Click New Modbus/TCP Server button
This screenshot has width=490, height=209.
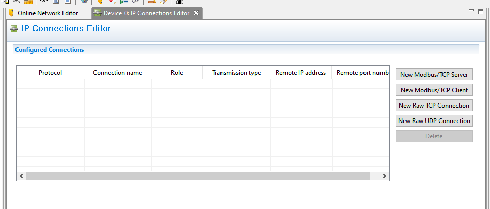coord(434,75)
